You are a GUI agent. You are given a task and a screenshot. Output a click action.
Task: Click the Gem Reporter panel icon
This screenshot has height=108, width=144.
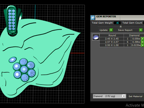[93, 18]
